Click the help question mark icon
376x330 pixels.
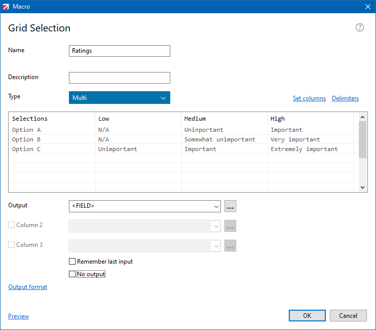tap(360, 28)
